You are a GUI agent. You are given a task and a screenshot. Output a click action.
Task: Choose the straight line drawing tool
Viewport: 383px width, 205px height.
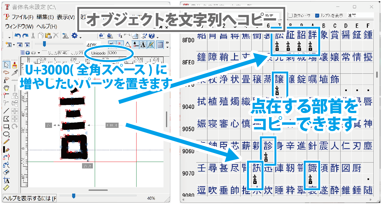click(x=7, y=111)
